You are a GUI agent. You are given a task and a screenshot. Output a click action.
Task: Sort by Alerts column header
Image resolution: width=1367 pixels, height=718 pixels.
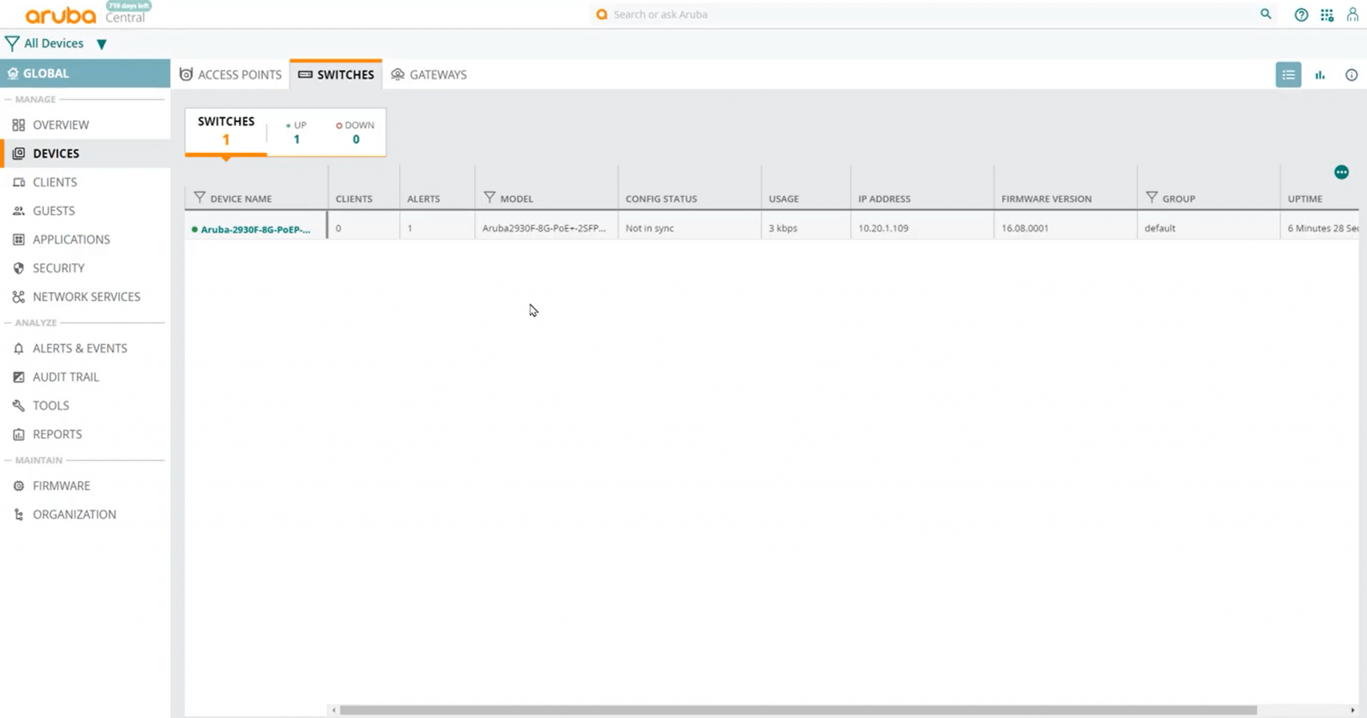click(x=423, y=199)
